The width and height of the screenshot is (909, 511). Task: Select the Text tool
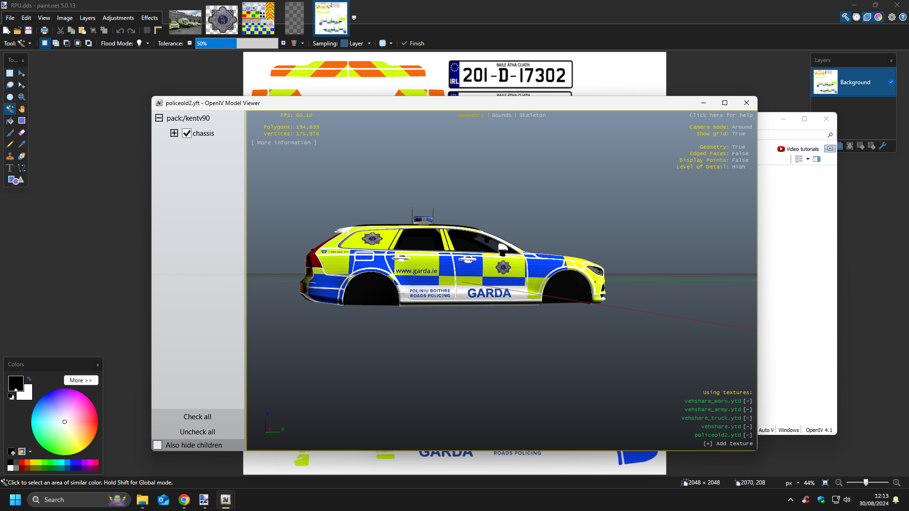[9, 168]
